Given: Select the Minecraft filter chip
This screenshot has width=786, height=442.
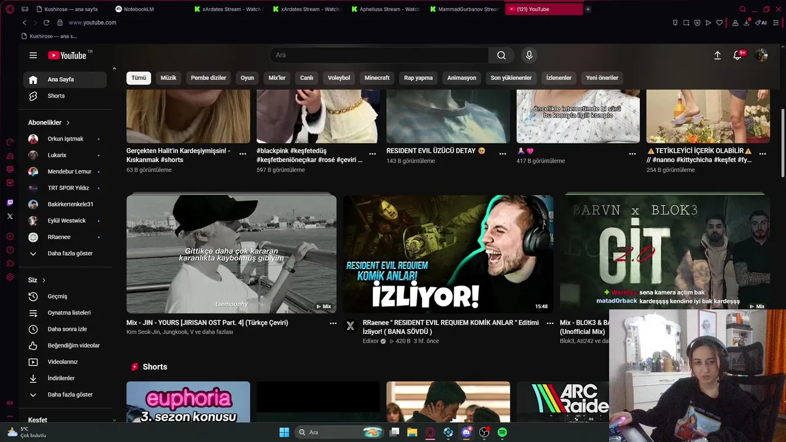Looking at the screenshot, I should click(377, 78).
